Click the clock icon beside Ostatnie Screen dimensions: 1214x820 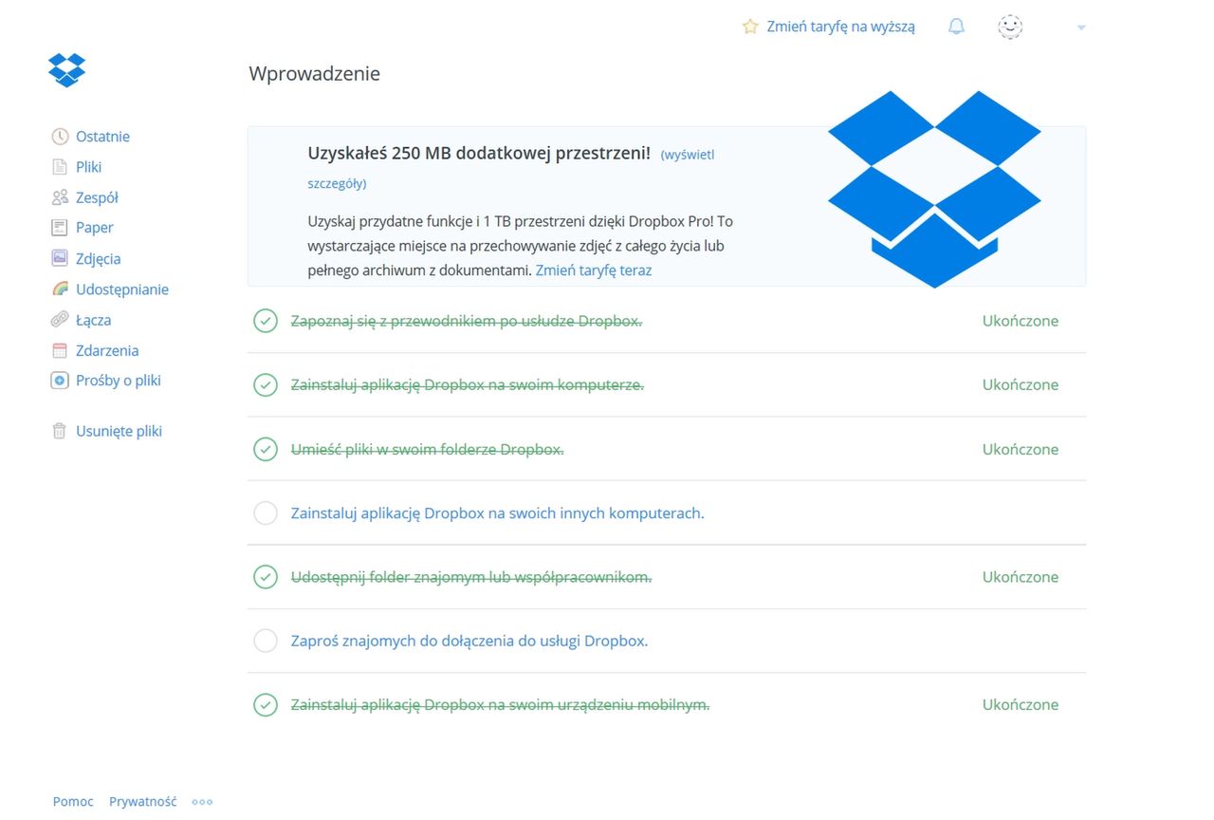(x=60, y=137)
